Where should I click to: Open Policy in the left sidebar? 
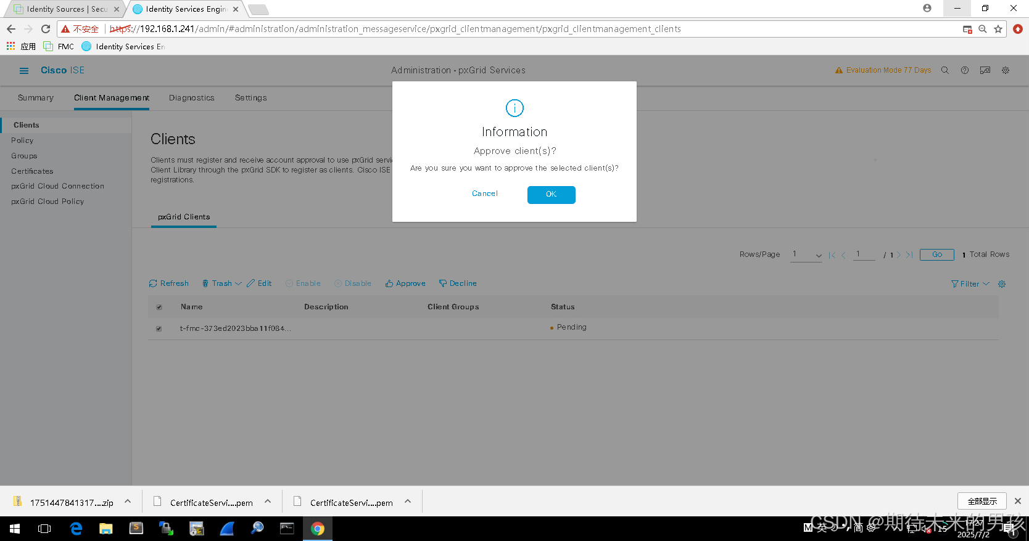22,140
